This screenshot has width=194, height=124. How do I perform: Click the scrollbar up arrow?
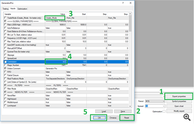(x=130, y=14)
